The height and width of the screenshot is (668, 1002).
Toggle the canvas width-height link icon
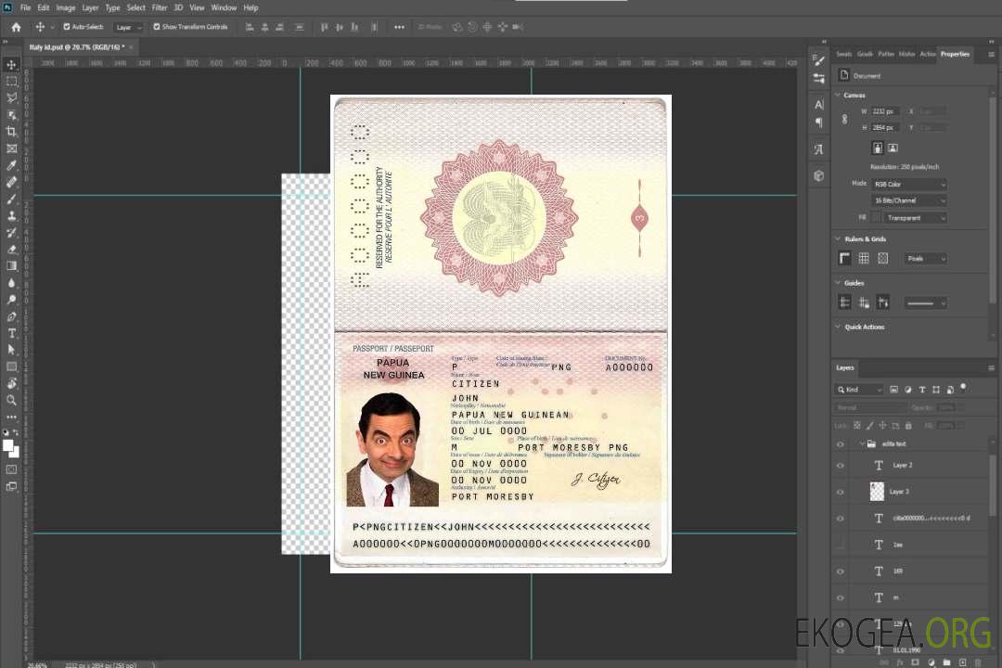[x=844, y=120]
